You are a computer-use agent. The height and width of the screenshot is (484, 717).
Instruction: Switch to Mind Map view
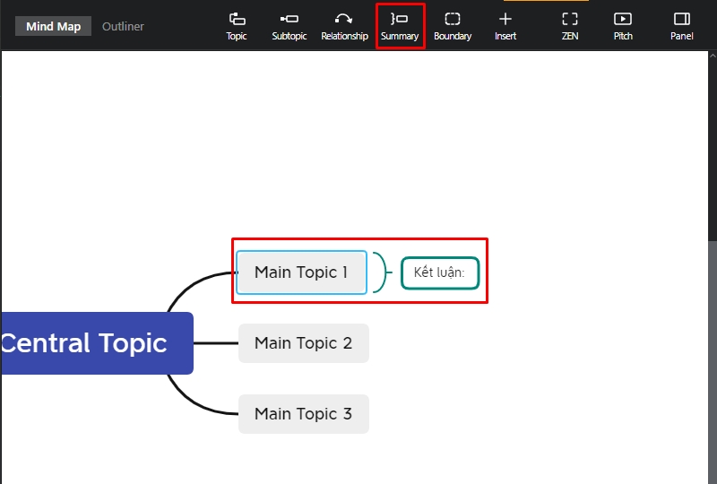coord(53,26)
